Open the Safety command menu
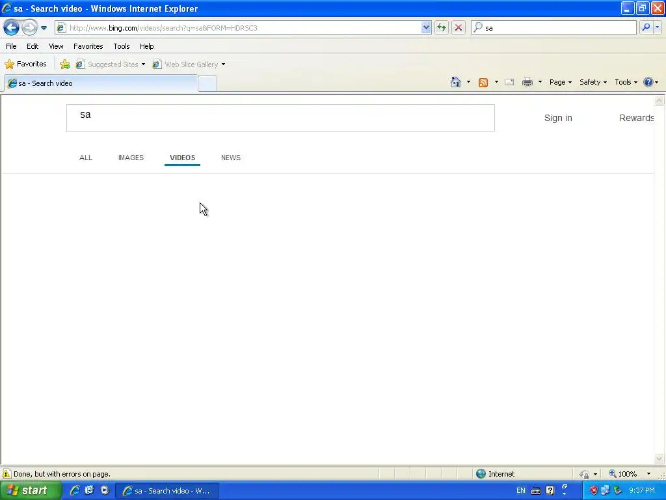Viewport: 666px width, 500px height. (x=593, y=82)
